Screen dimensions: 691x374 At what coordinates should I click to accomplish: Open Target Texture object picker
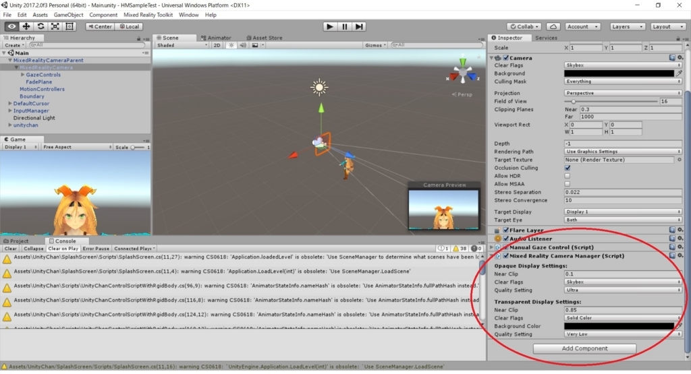[x=679, y=160]
